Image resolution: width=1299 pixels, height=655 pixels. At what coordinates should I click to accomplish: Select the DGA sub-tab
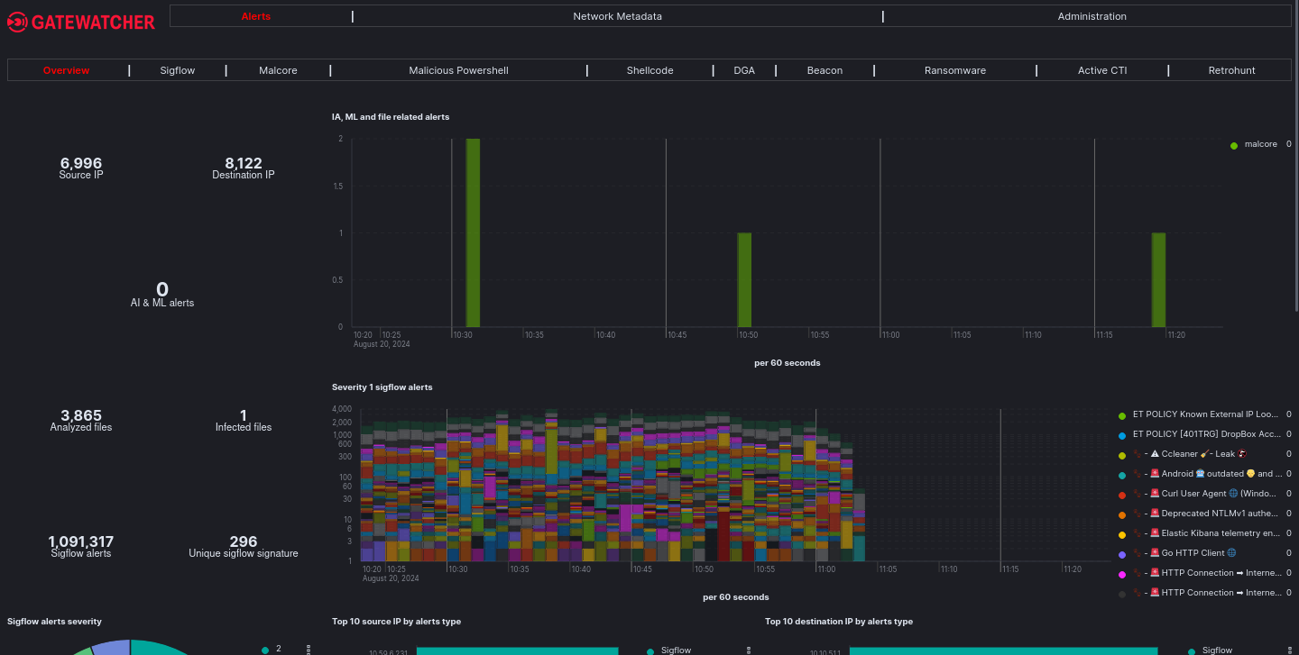(x=744, y=70)
